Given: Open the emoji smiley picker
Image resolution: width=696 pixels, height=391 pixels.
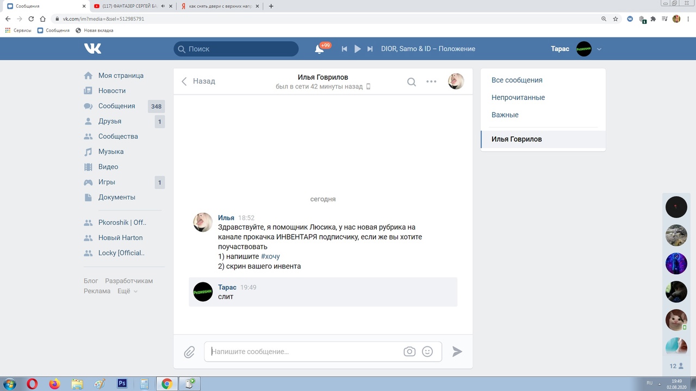Looking at the screenshot, I should pyautogui.click(x=427, y=352).
